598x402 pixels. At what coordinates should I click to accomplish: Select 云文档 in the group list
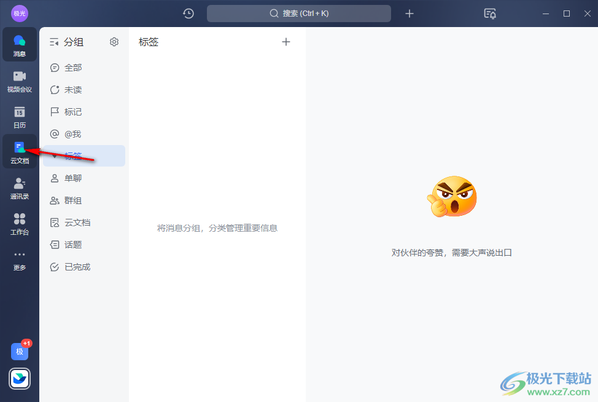(84, 223)
